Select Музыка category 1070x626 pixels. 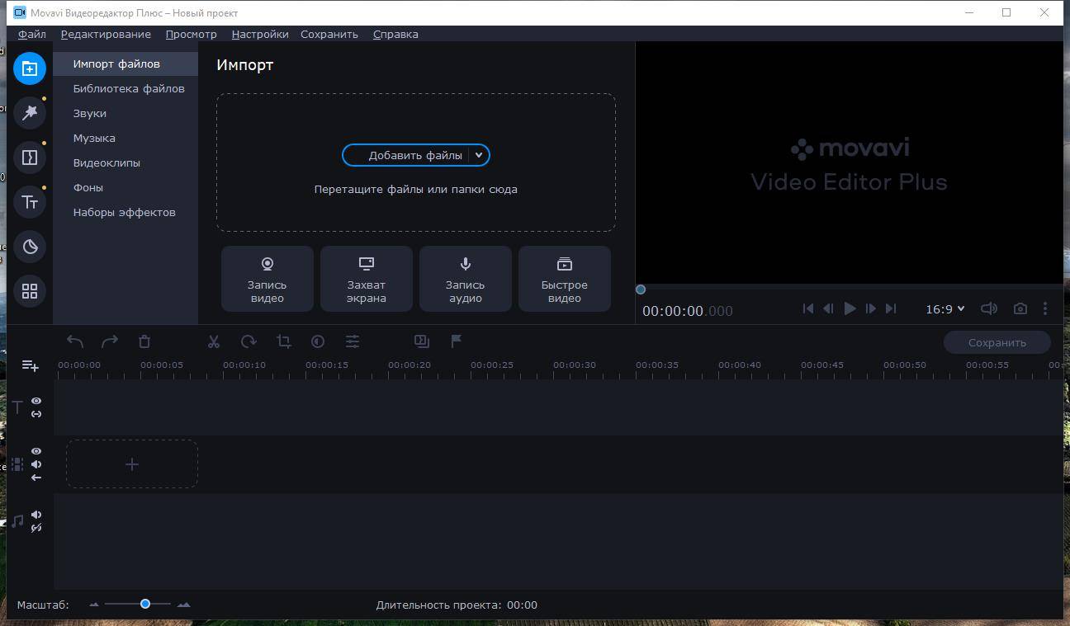click(125, 138)
